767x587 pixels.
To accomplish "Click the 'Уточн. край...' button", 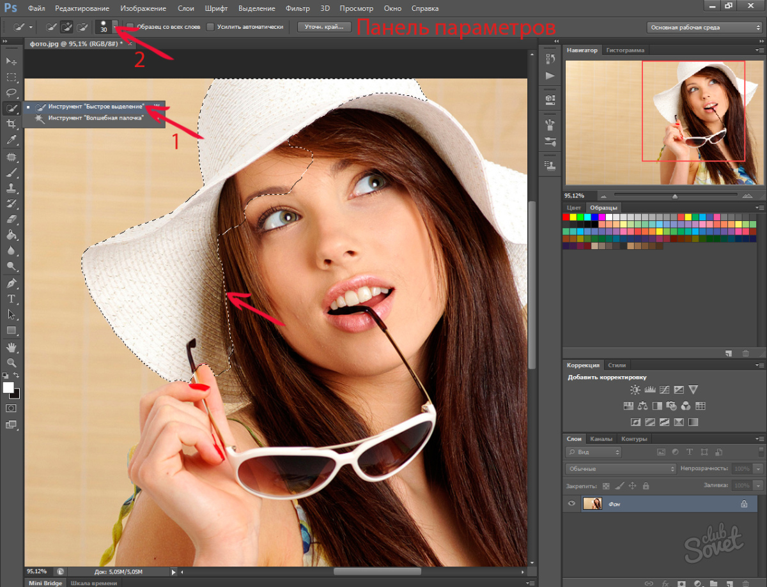I will click(324, 27).
